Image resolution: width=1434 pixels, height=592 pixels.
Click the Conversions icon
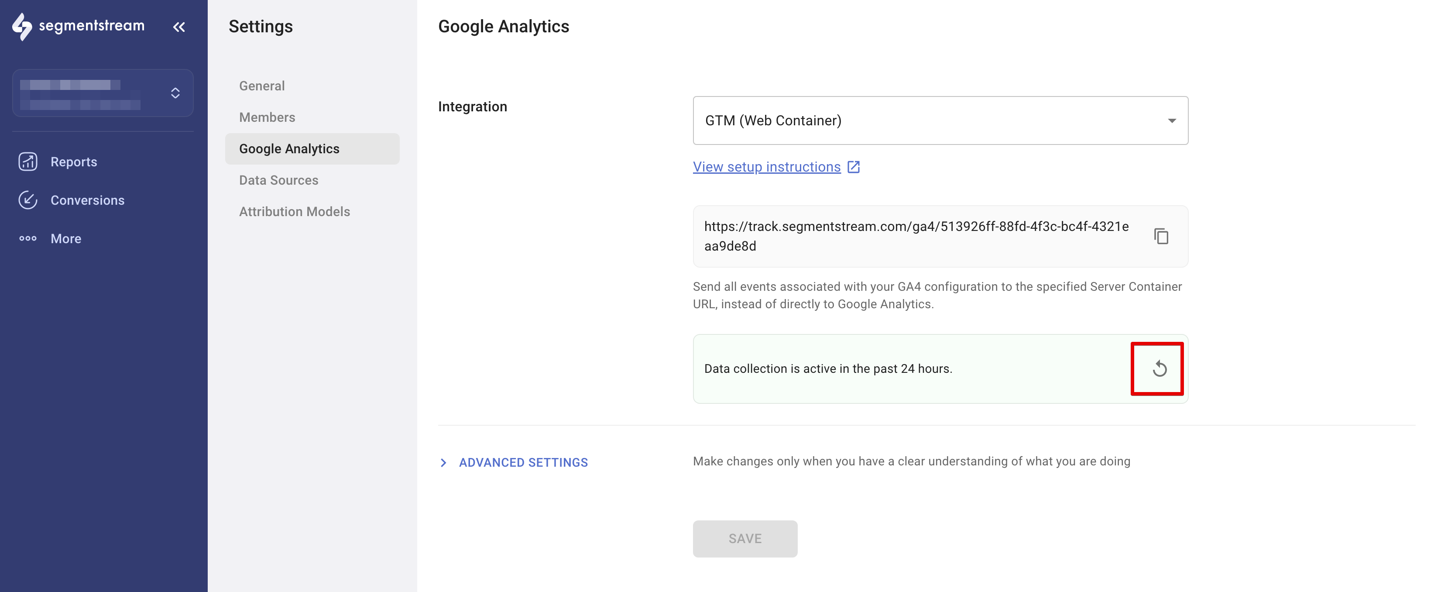tap(28, 200)
